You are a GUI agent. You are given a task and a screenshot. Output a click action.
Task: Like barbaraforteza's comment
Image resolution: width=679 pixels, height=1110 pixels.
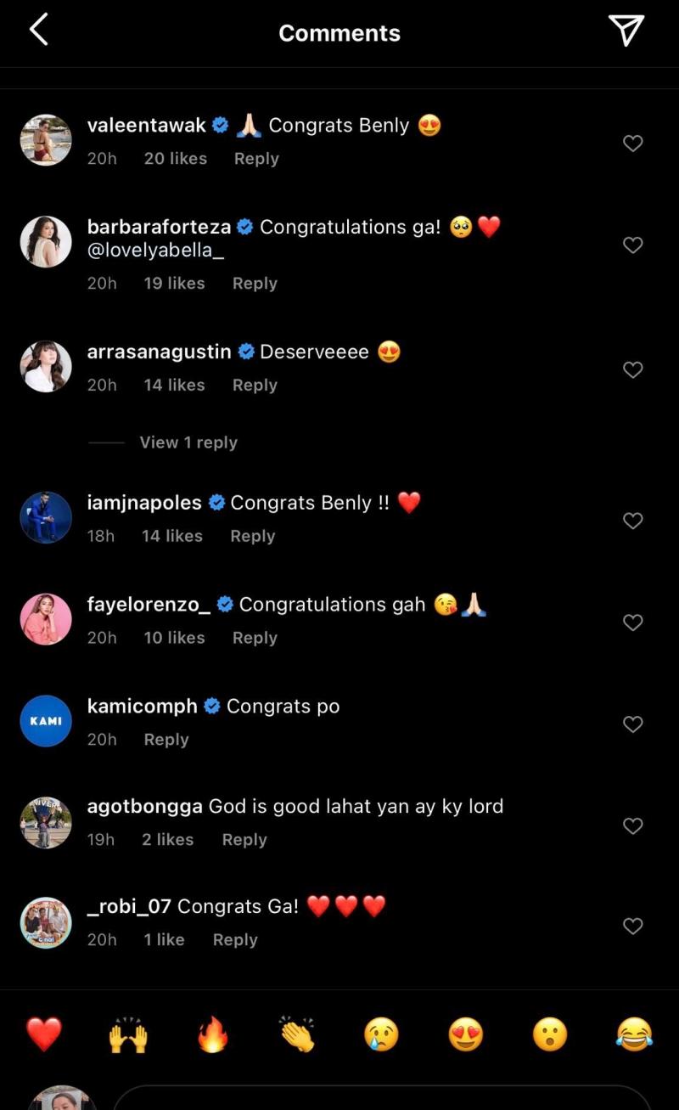coord(633,245)
